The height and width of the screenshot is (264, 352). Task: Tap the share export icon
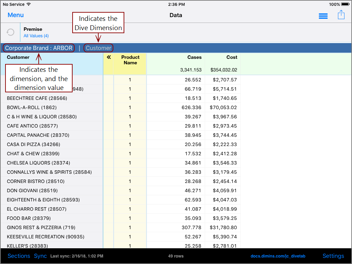[341, 15]
